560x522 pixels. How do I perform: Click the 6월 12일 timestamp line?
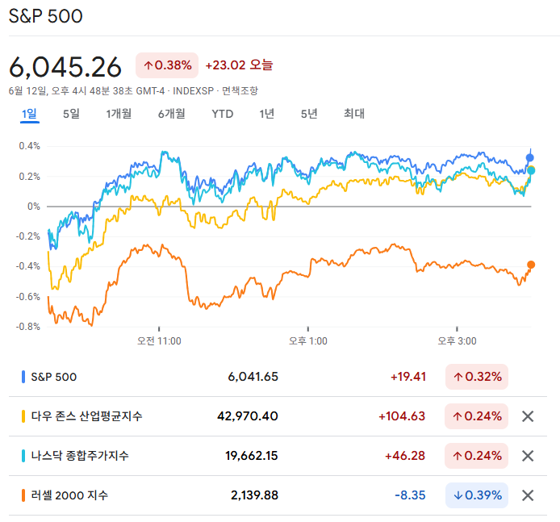click(x=133, y=90)
